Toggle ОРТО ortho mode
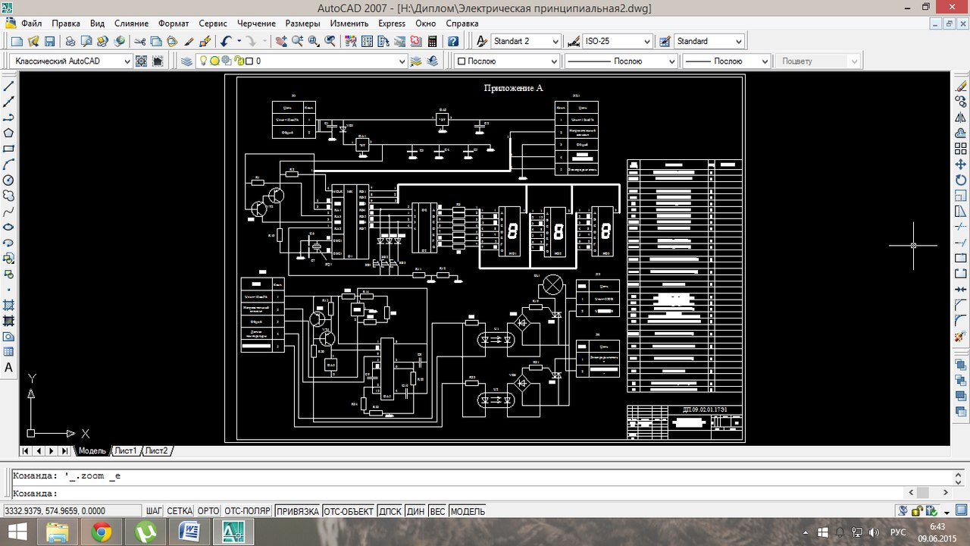 pos(208,511)
